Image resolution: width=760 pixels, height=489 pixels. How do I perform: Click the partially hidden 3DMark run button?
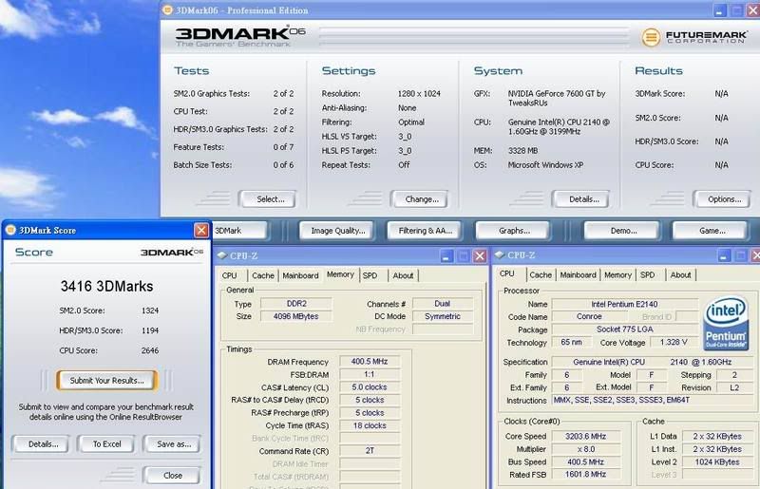click(239, 231)
